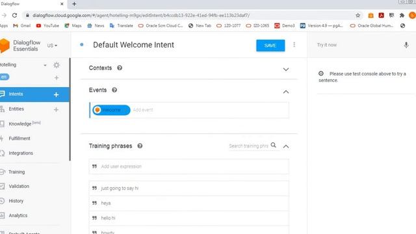The height and width of the screenshot is (234, 416).
Task: Select phrase 'just going to say hi'
Action: 189,188
